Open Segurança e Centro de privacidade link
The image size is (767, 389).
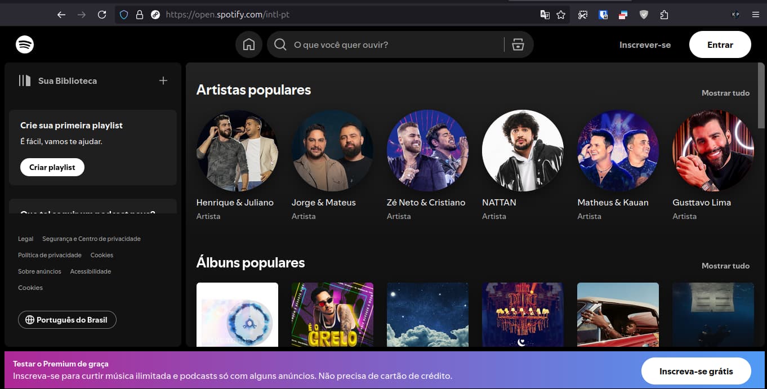coord(91,239)
